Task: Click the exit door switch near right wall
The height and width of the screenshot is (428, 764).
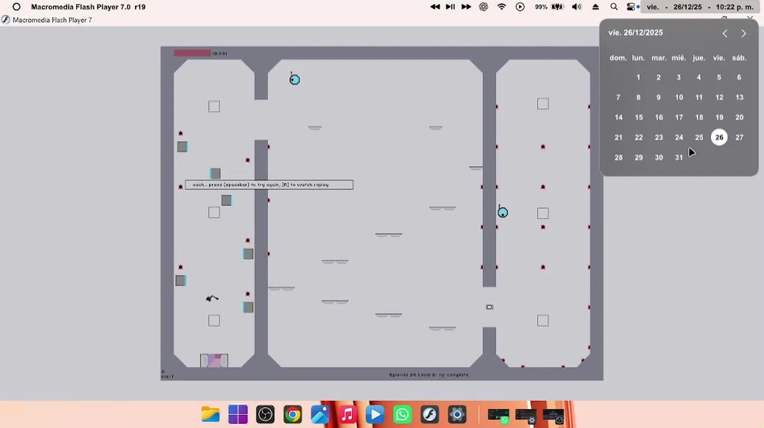Action: click(490, 307)
